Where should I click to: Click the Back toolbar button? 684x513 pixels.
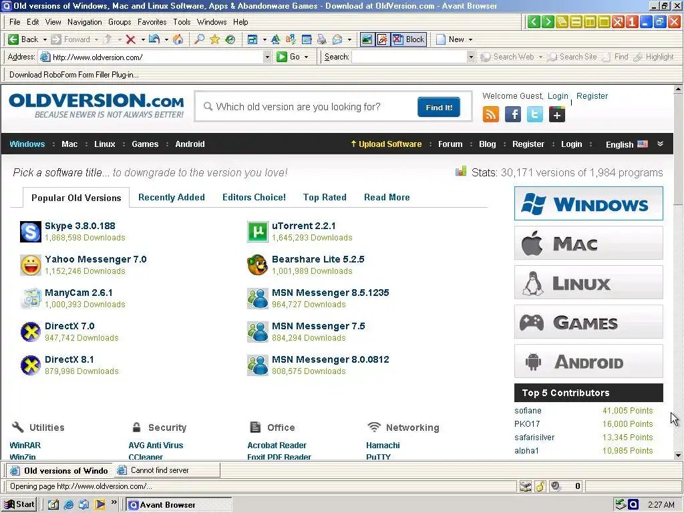tap(23, 39)
